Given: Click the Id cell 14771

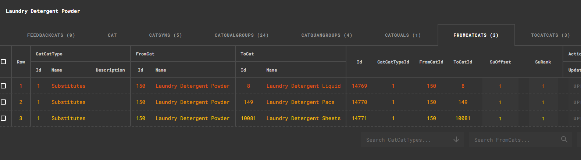Looking at the screenshot, I should tap(359, 118).
